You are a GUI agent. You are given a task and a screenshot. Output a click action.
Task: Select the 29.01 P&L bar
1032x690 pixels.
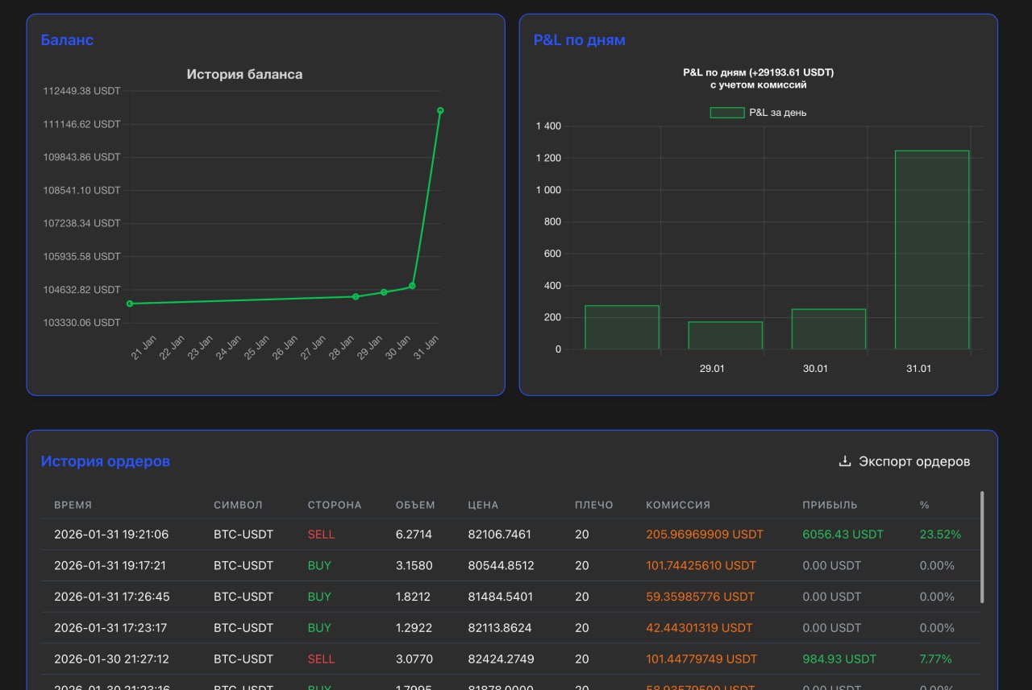725,336
